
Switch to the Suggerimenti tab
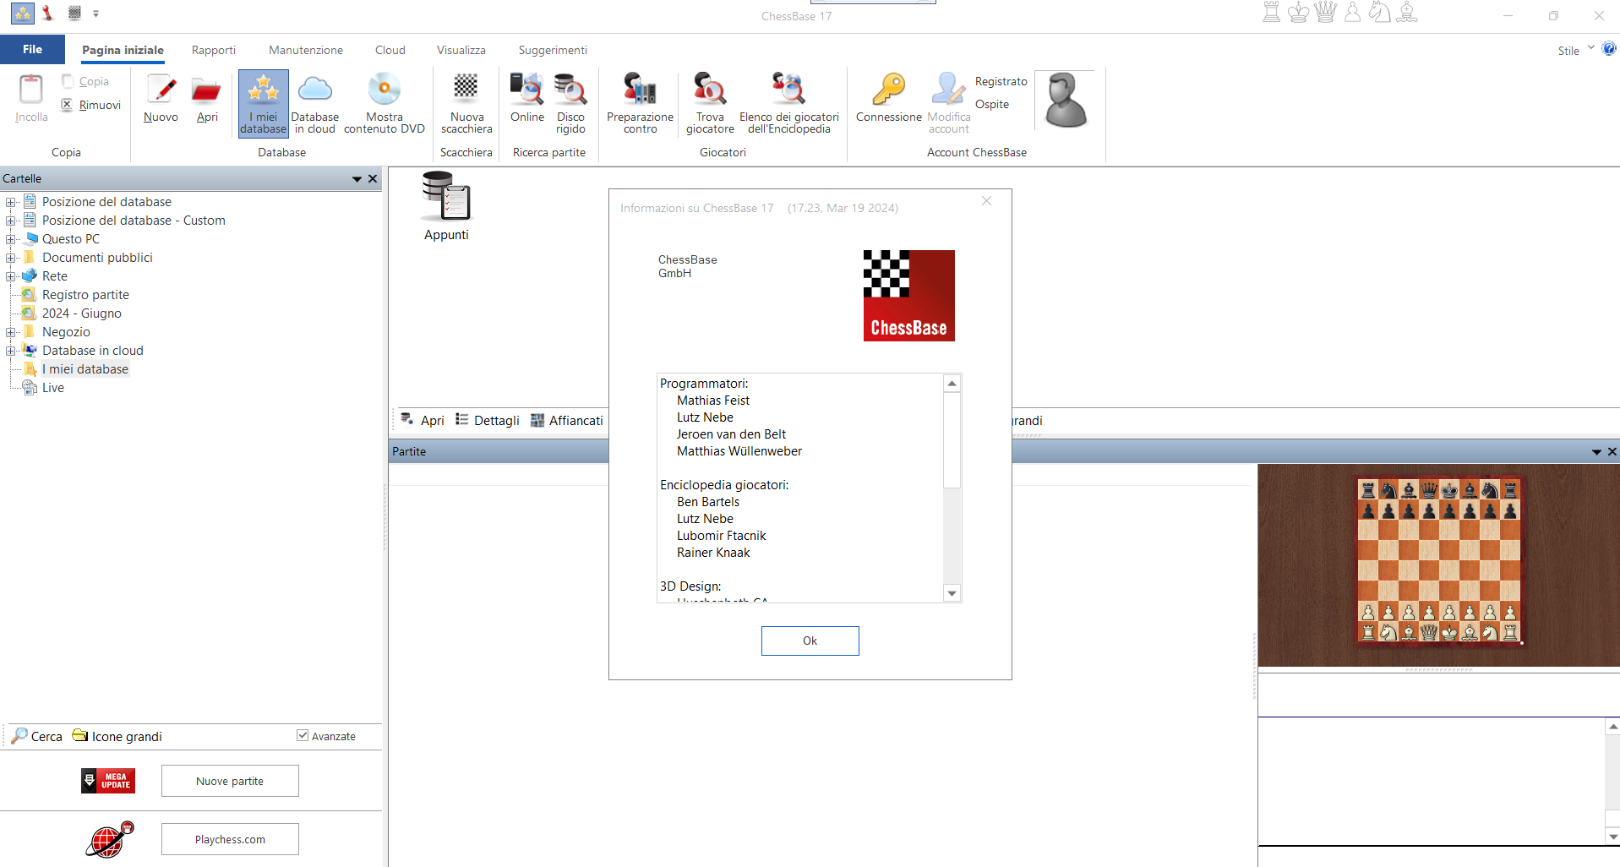(553, 50)
